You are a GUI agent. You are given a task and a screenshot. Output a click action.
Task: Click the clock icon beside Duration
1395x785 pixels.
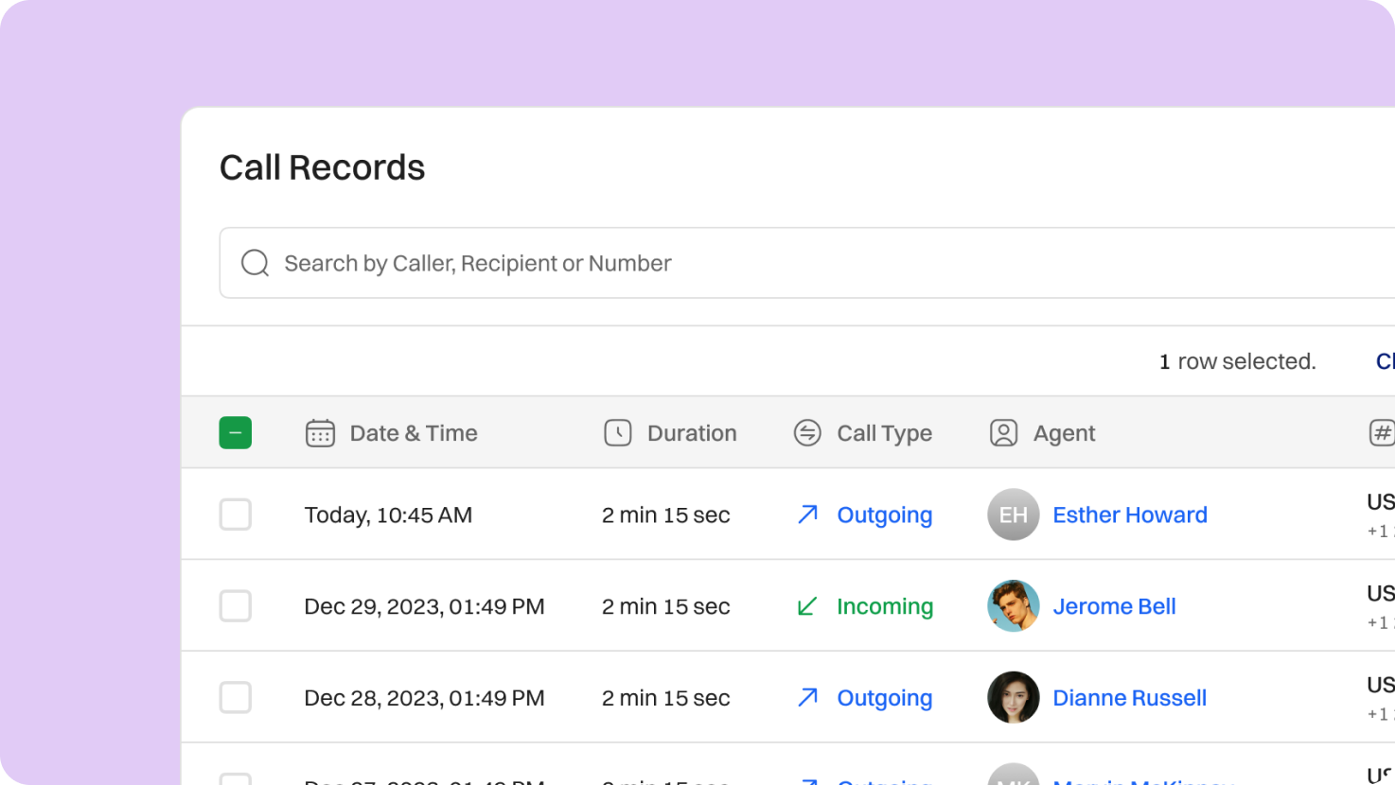(x=617, y=433)
